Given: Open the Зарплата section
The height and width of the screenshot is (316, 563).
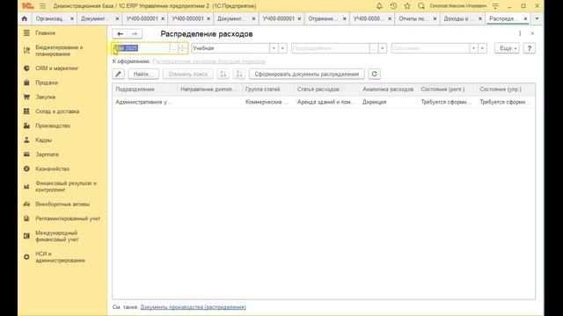Looking at the screenshot, I should [47, 154].
